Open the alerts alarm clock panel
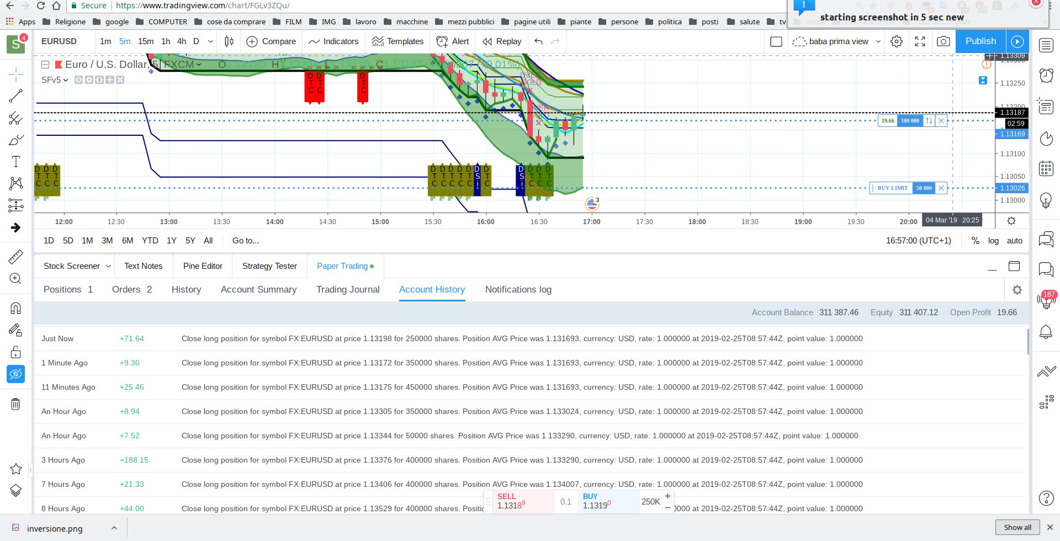Image resolution: width=1060 pixels, height=541 pixels. point(1046,76)
